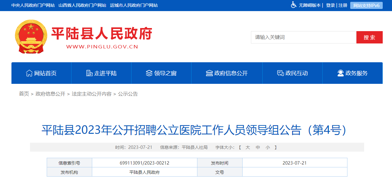Open 中央人民政府门户网站 link

(33, 5)
